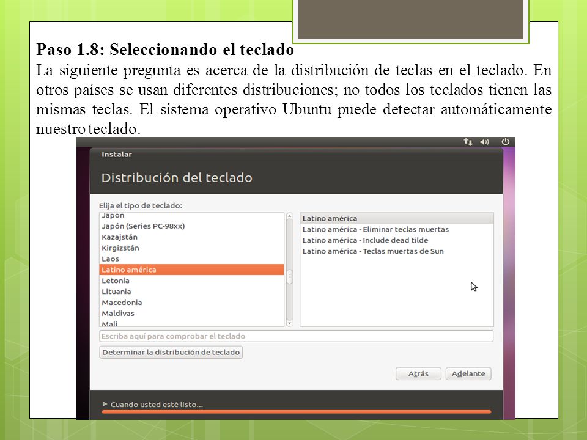The height and width of the screenshot is (440, 587).
Task: Click the Adelante button
Action: pyautogui.click(x=468, y=373)
